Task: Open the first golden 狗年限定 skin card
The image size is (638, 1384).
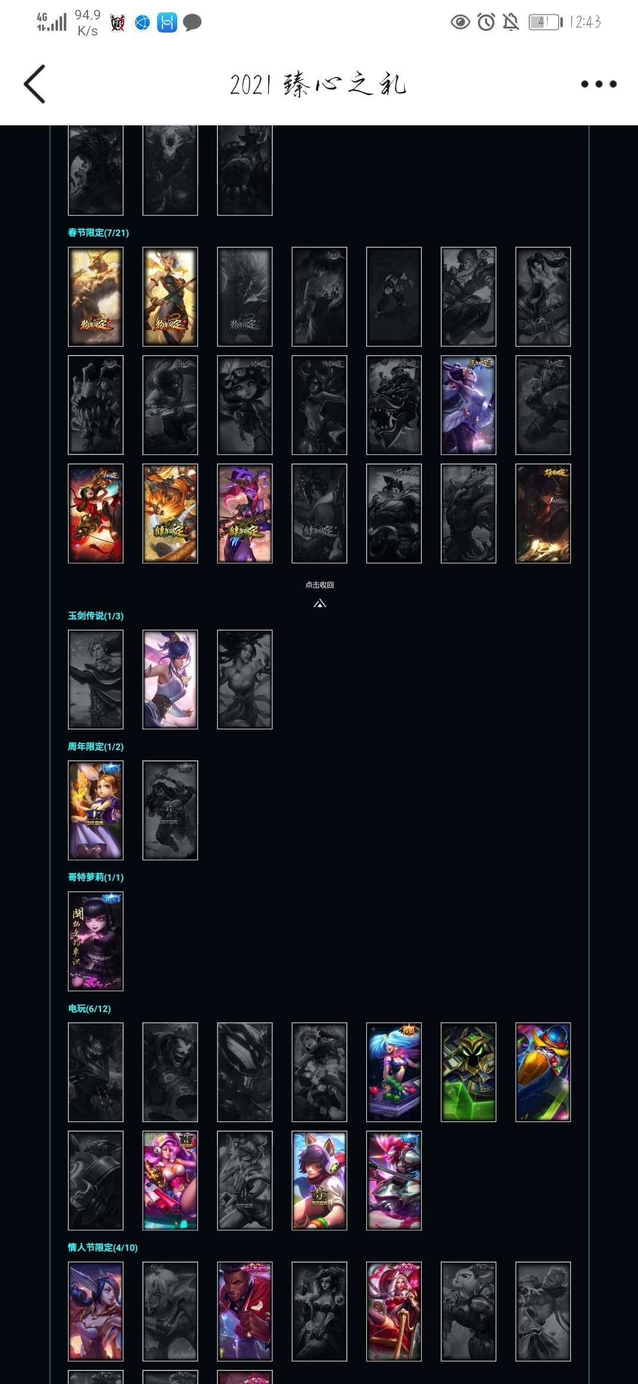Action: tap(96, 296)
